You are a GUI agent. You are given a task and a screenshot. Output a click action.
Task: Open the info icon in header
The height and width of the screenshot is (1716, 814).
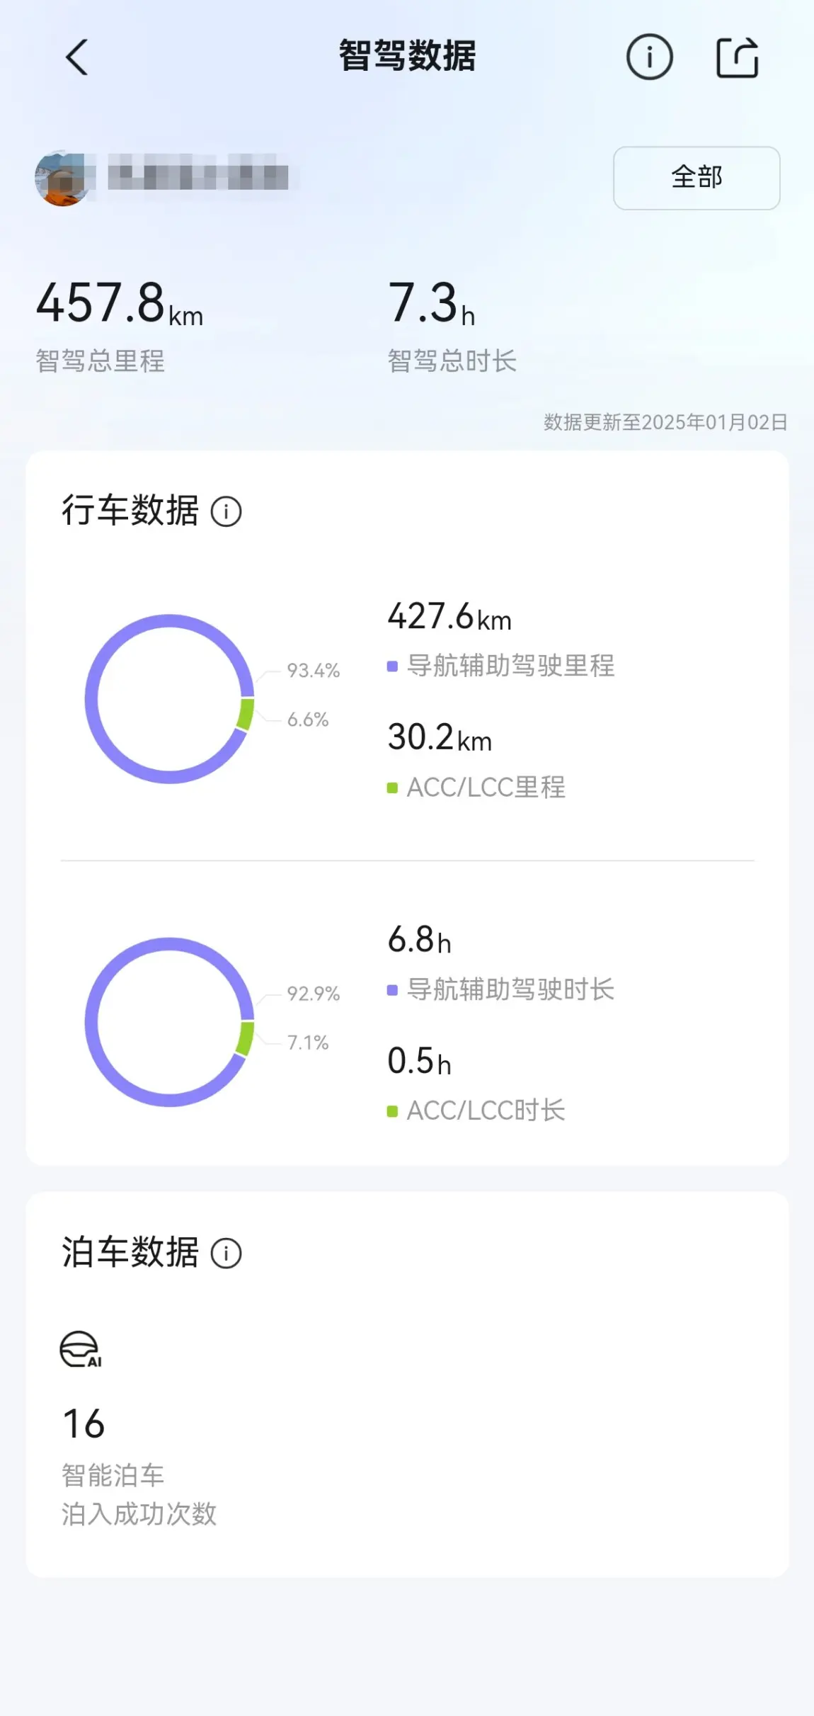[649, 57]
